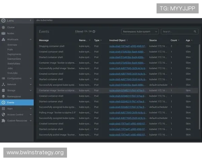Viewport: 202px width, 161px height.
Task: Click the Custom Resources puzzle icon
Action: tap(3, 120)
